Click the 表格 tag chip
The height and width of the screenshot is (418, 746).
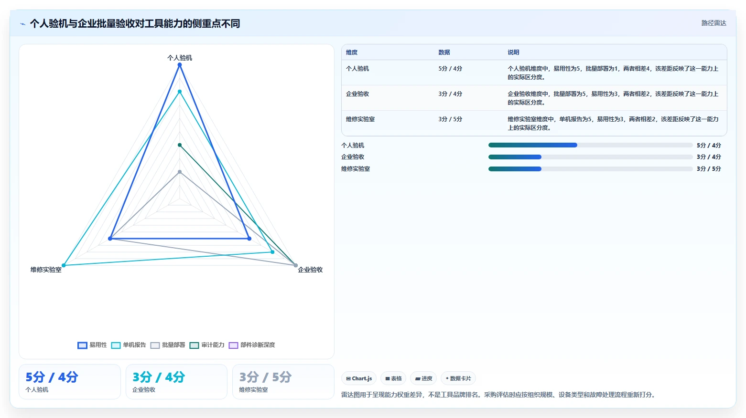coord(393,378)
